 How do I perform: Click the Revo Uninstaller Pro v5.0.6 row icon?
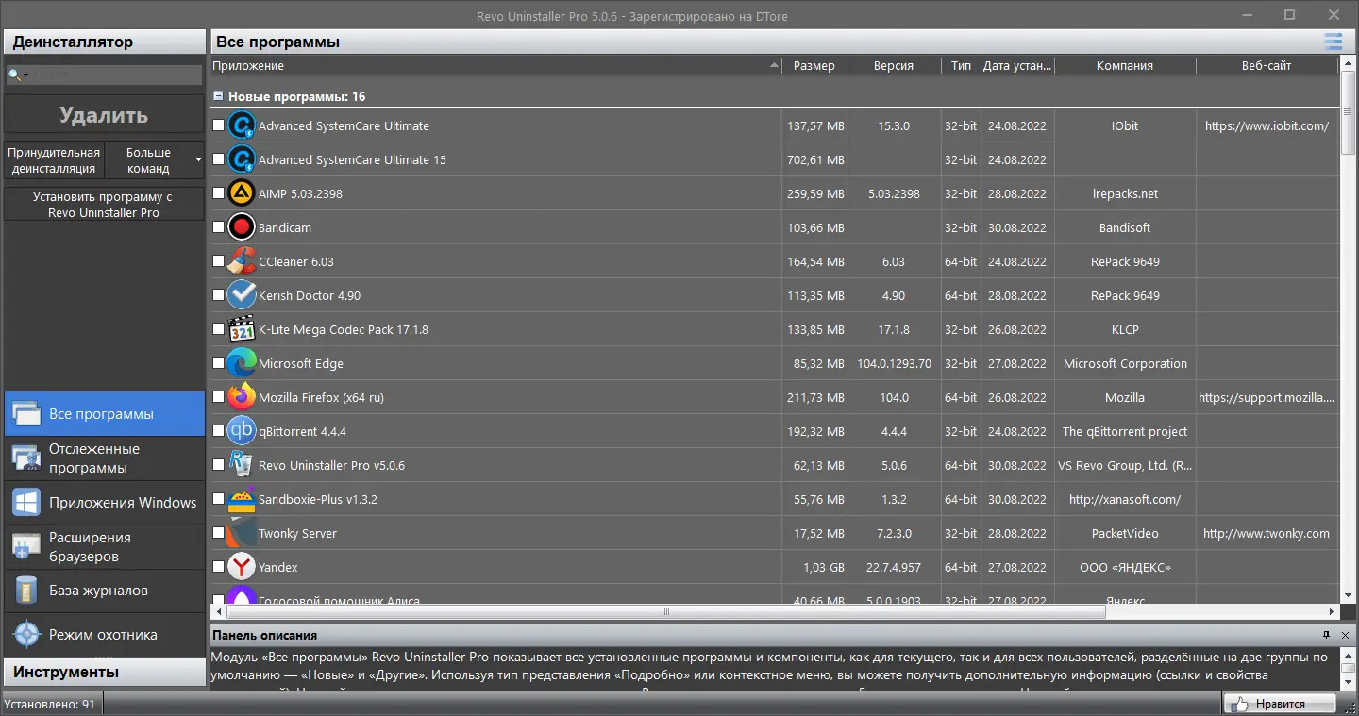click(x=243, y=465)
